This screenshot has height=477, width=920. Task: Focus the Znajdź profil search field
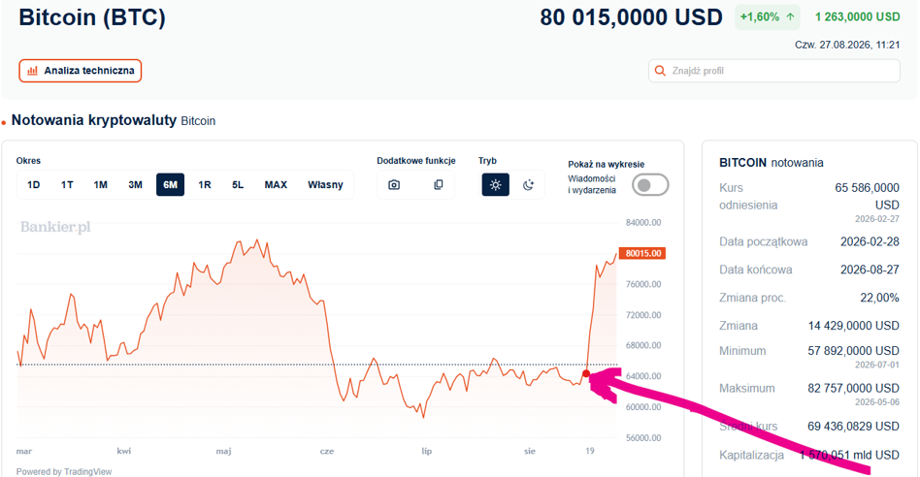[773, 71]
